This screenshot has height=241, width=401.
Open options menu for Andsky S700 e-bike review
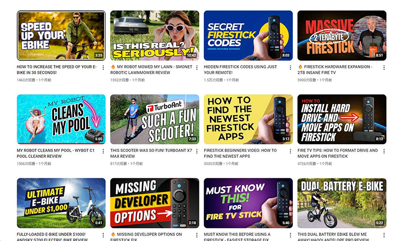(103, 234)
